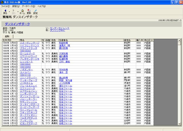Click the table scrollbar up arrow
This screenshot has width=183, height=131.
[x=179, y=41]
